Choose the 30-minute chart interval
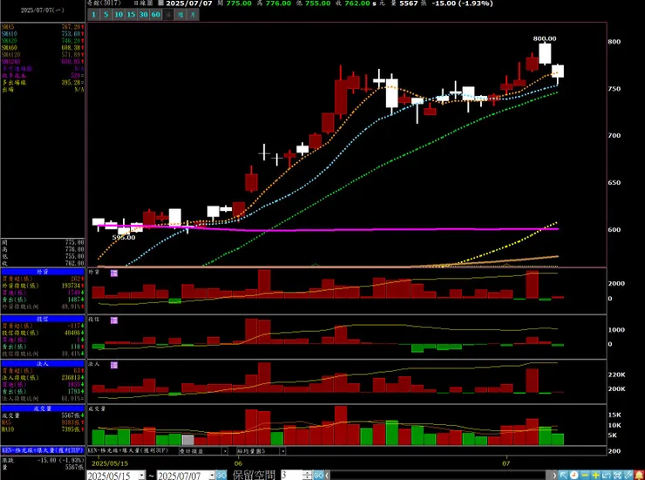Image resolution: width=645 pixels, height=480 pixels. 144,15
